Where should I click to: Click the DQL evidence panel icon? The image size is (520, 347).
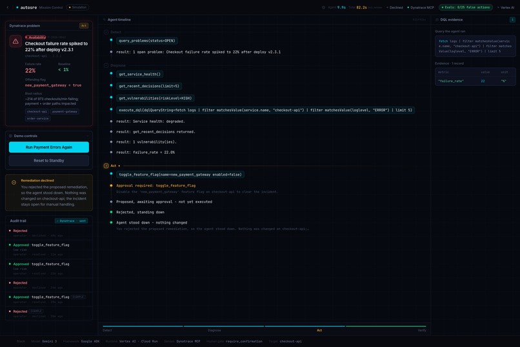437,19
